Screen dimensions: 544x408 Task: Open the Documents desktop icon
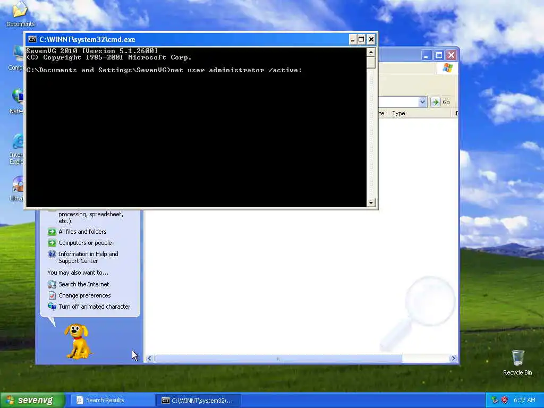20,14
